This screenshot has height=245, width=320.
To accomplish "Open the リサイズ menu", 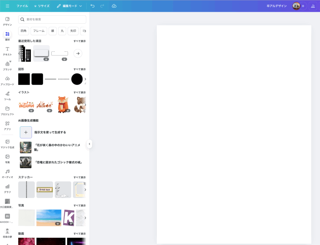I will (42, 6).
